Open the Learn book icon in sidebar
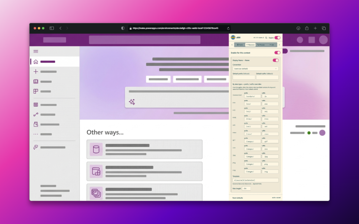Screen dimensions: 359x224 pyautogui.click(x=36, y=81)
